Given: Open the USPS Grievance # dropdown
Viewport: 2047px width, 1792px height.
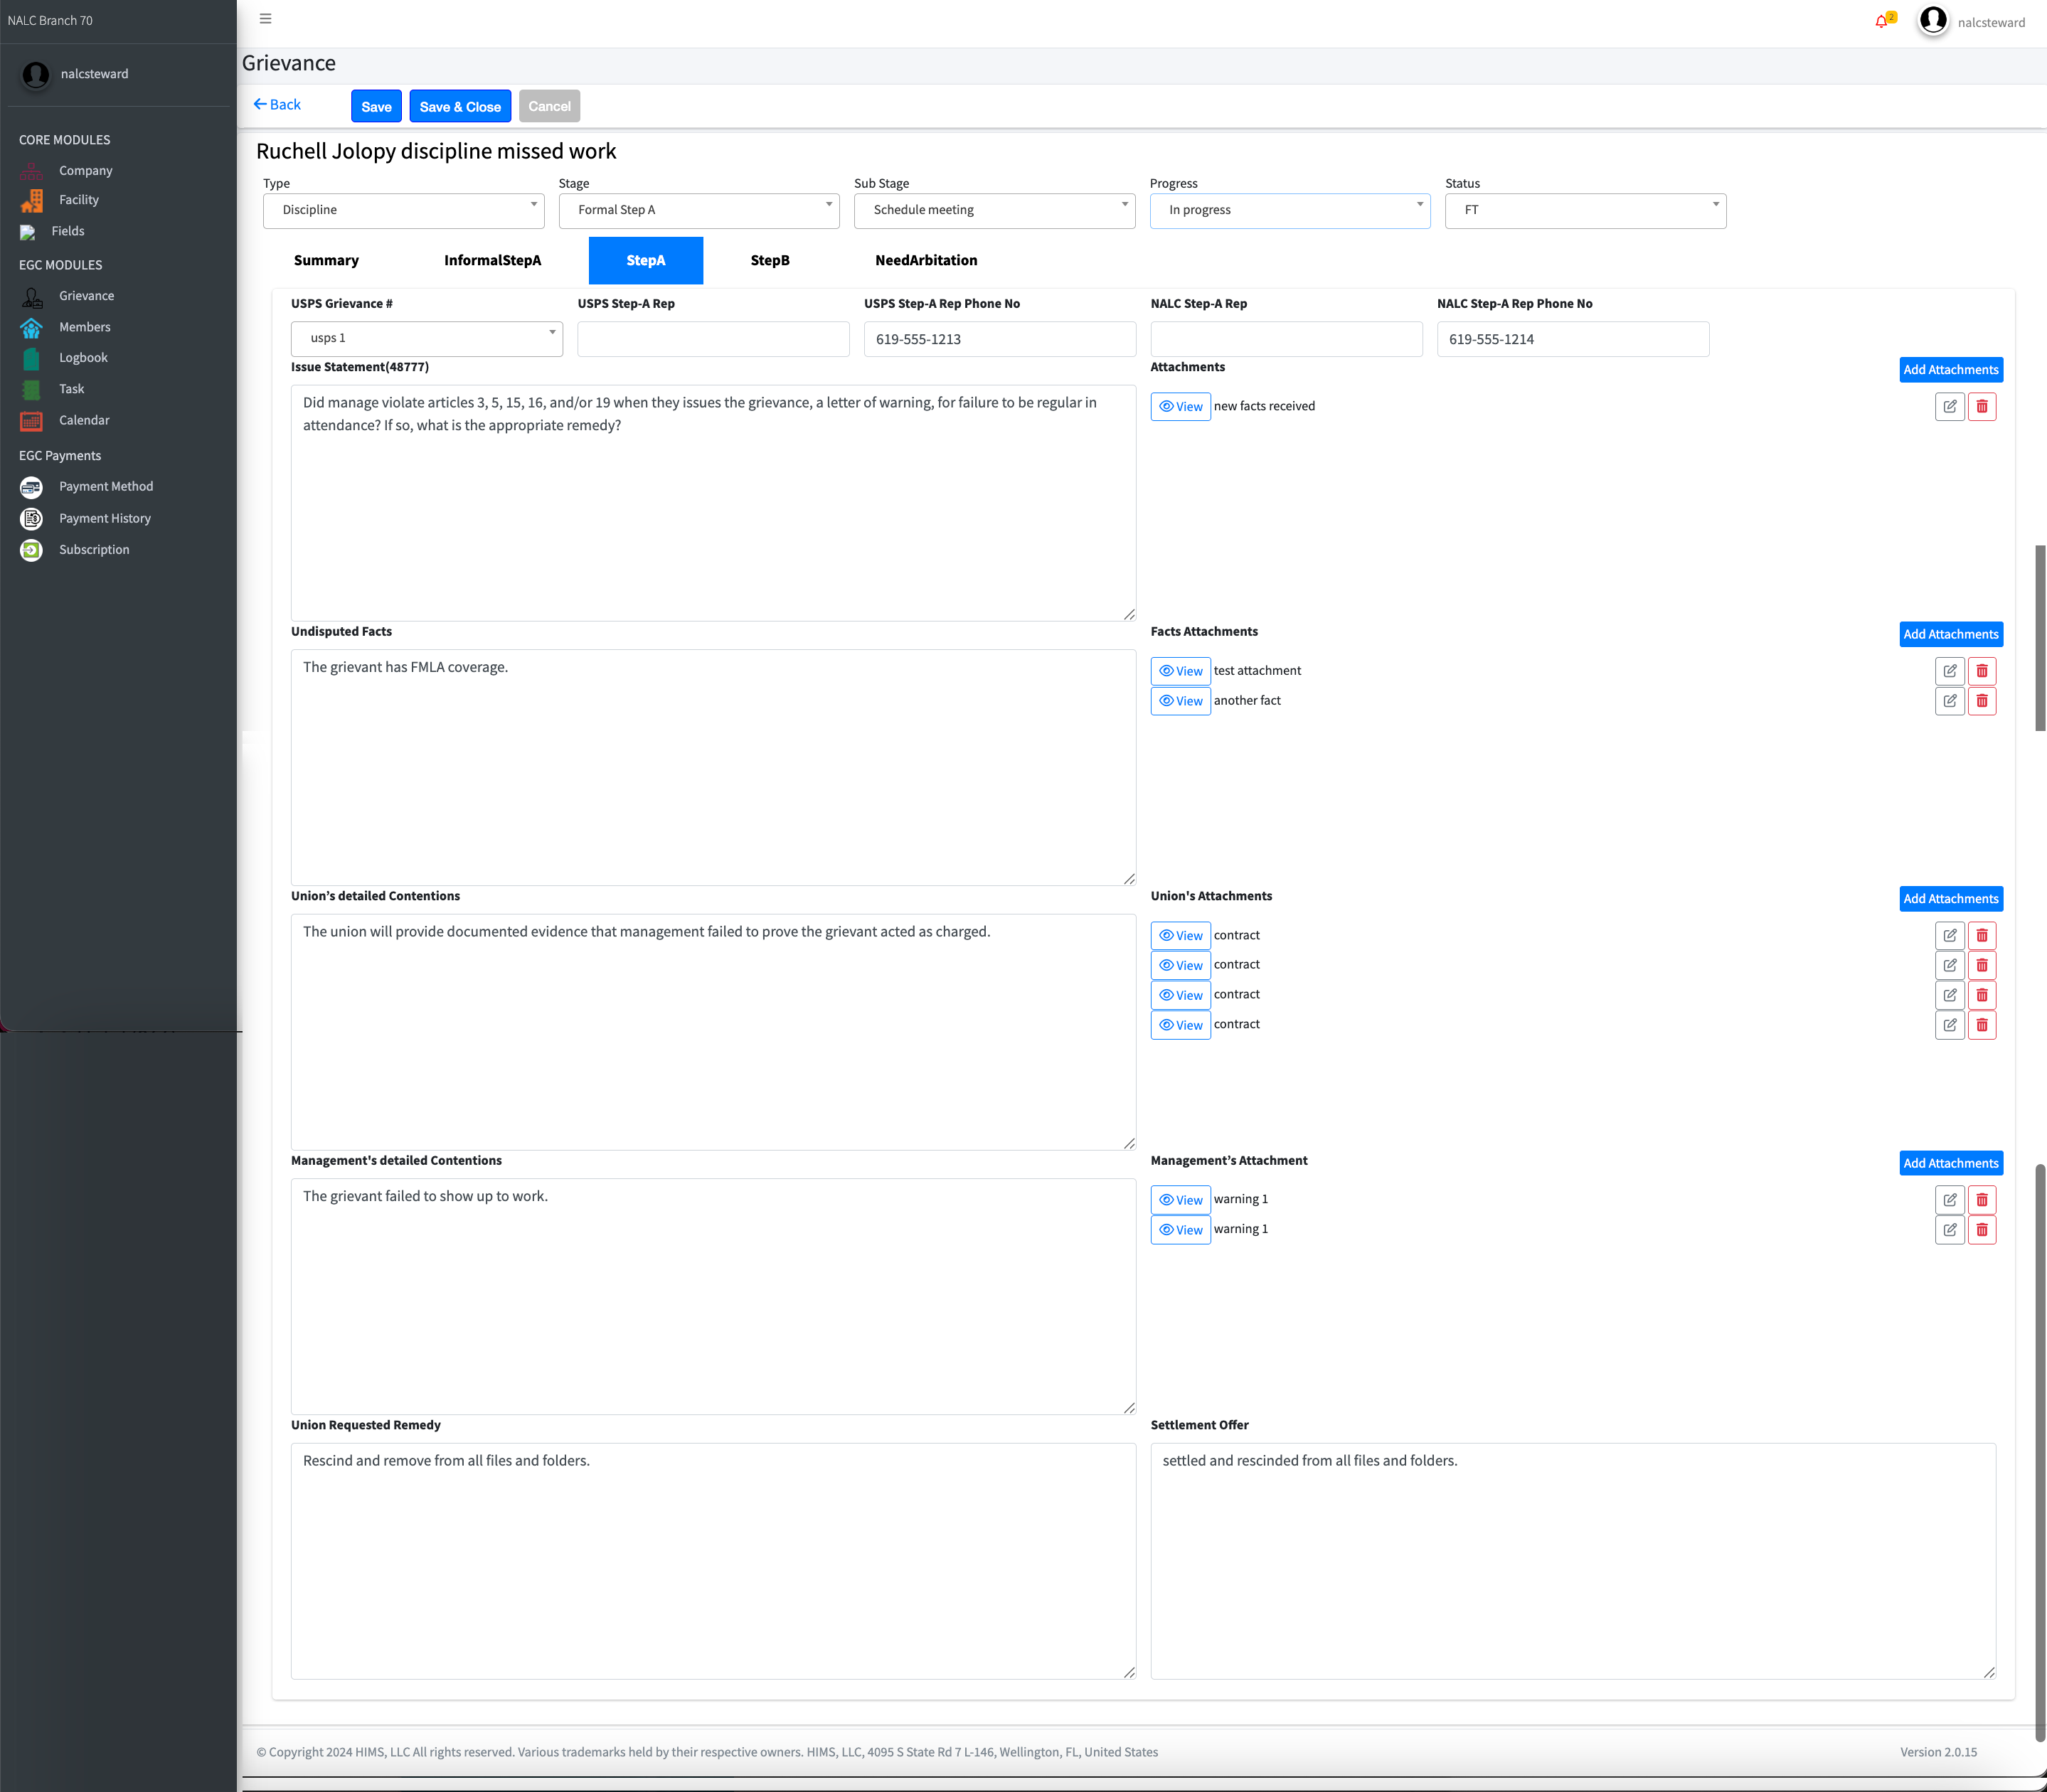Looking at the screenshot, I should (426, 338).
